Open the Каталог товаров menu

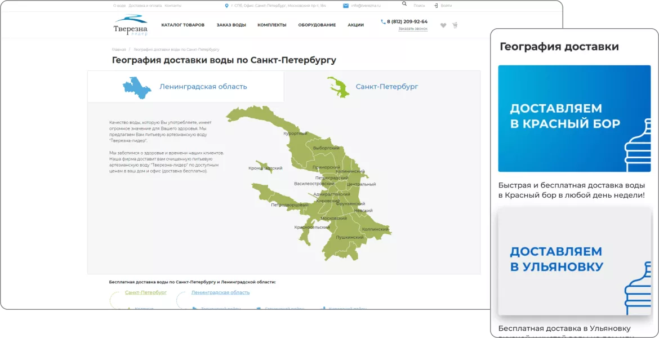click(x=183, y=25)
